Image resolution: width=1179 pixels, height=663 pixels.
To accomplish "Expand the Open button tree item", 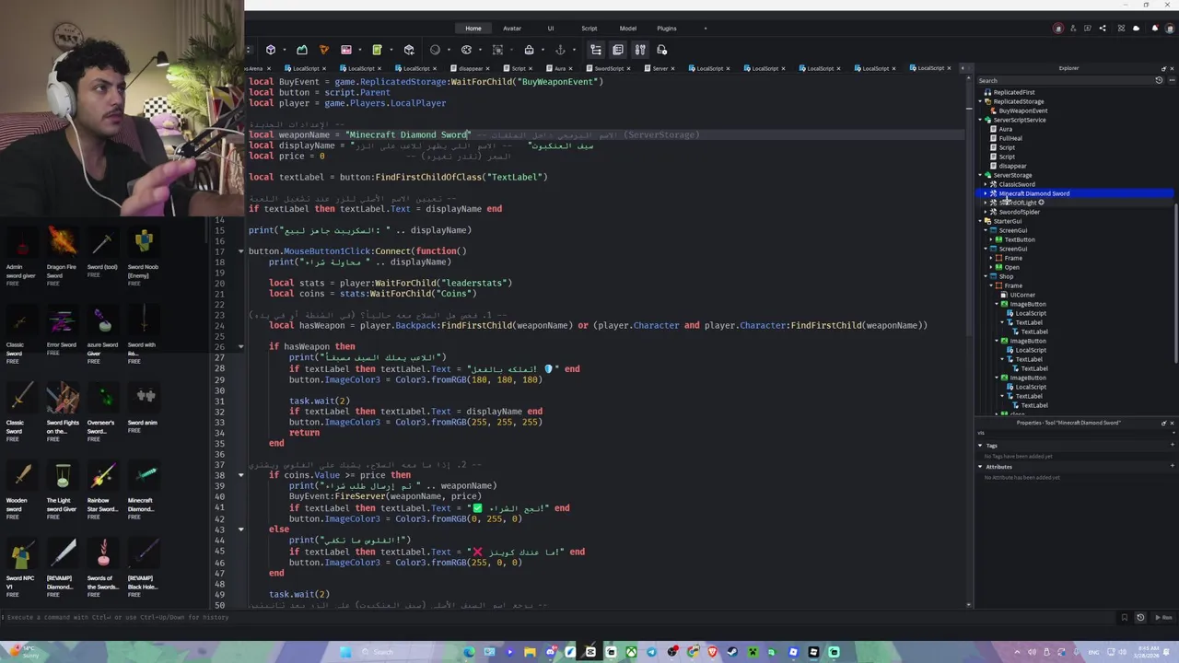I will (x=991, y=267).
